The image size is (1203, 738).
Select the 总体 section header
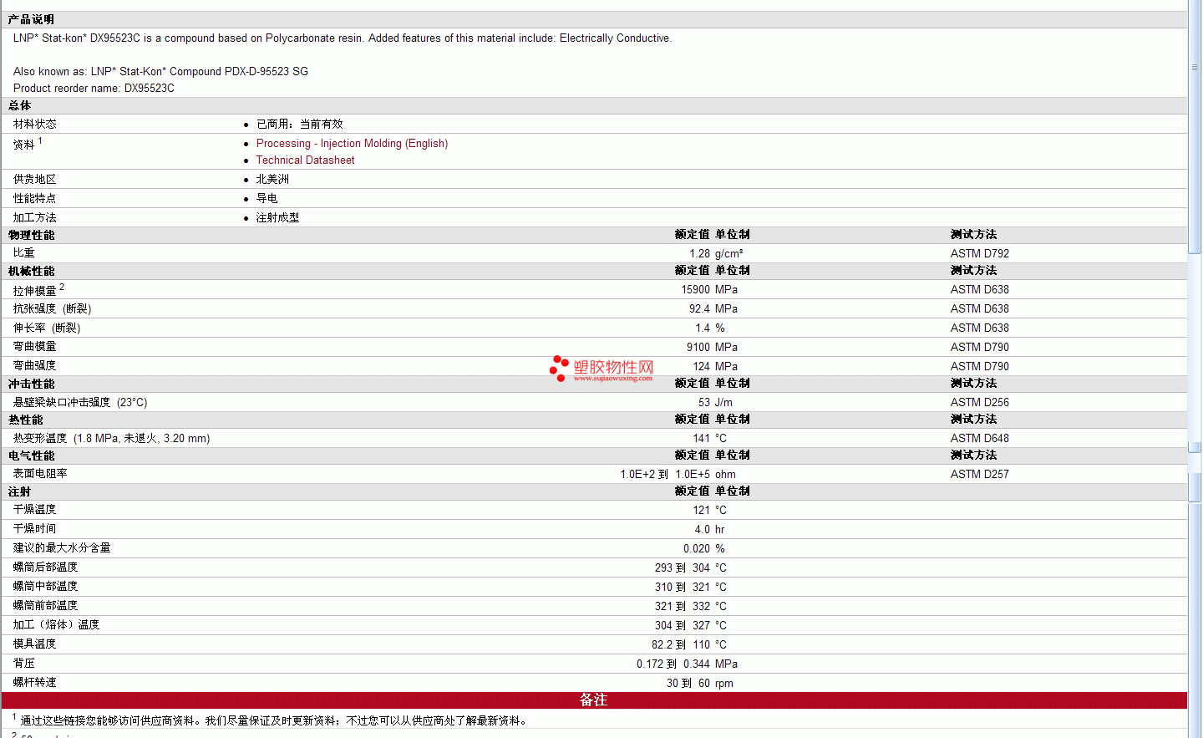coord(19,106)
